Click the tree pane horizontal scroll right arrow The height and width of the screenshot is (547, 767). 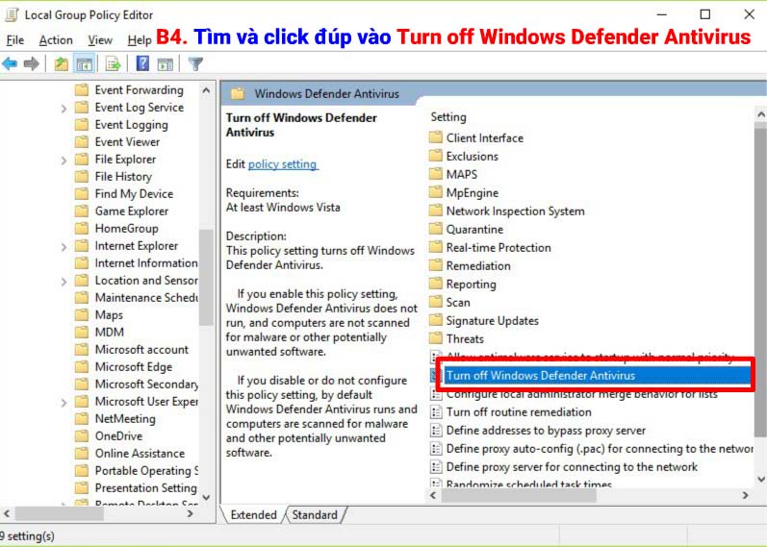191,513
